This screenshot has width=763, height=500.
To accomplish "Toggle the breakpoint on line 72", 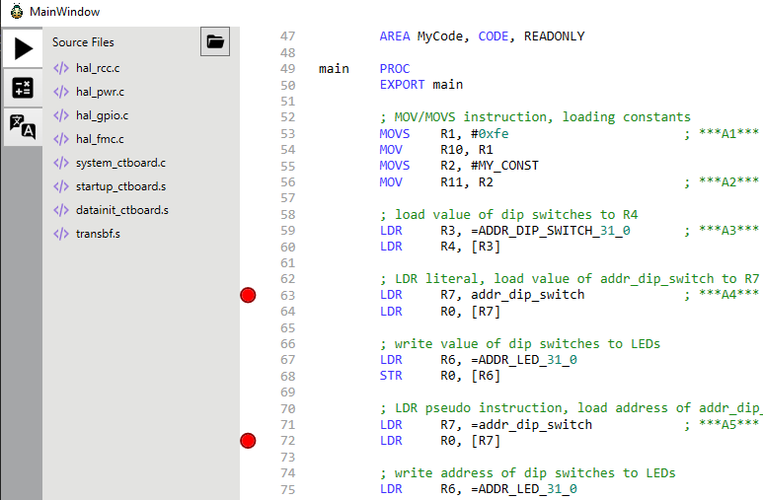I will 248,440.
